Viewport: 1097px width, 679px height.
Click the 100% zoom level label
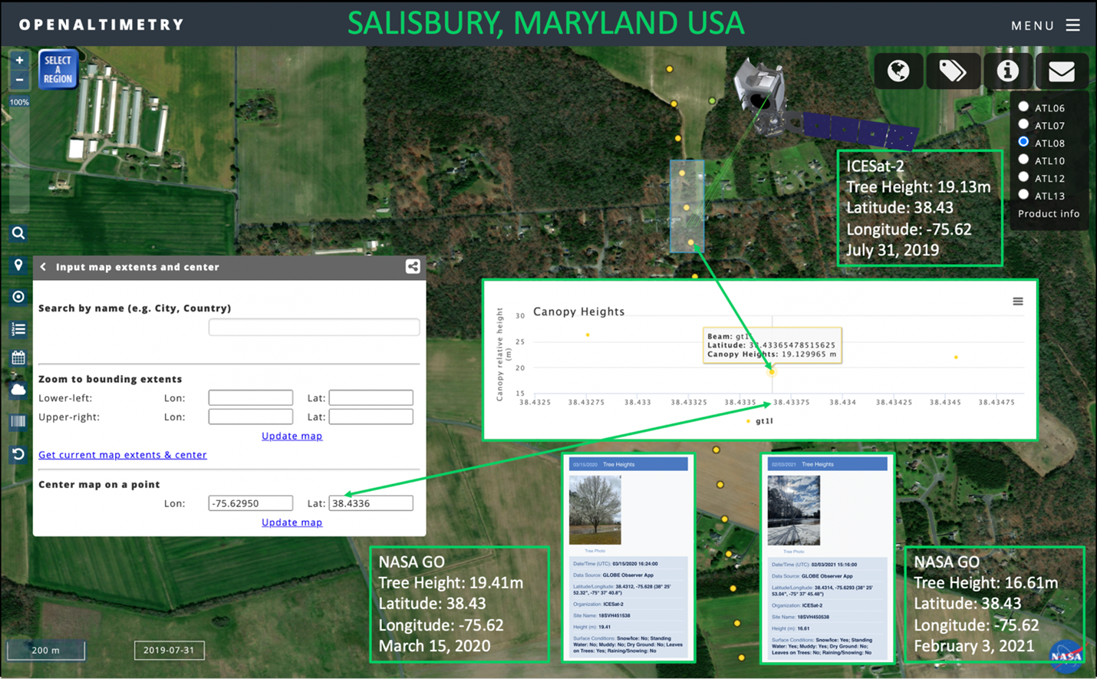click(x=19, y=102)
